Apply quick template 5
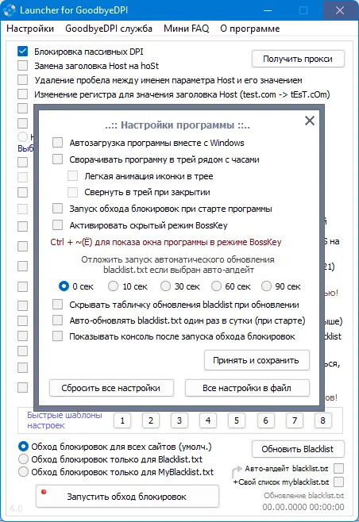This screenshot has height=522, width=359. click(237, 420)
